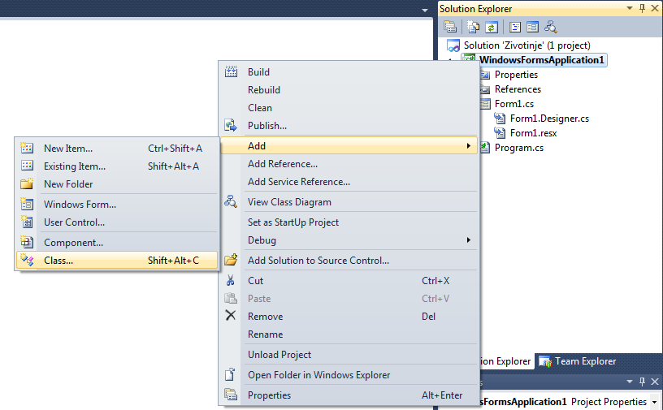Click the Properties icon in Solution Explorer toolbar
663x410 pixels.
[450, 27]
